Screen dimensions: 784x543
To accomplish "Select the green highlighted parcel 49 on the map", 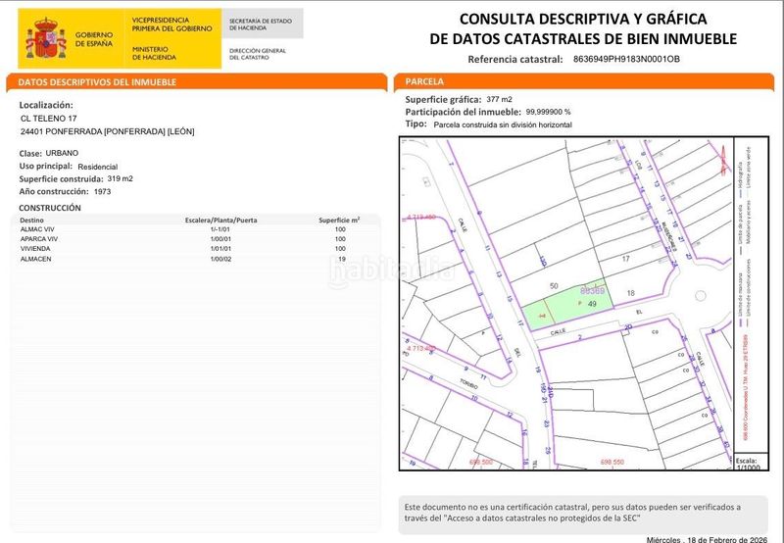I will click(x=567, y=305).
